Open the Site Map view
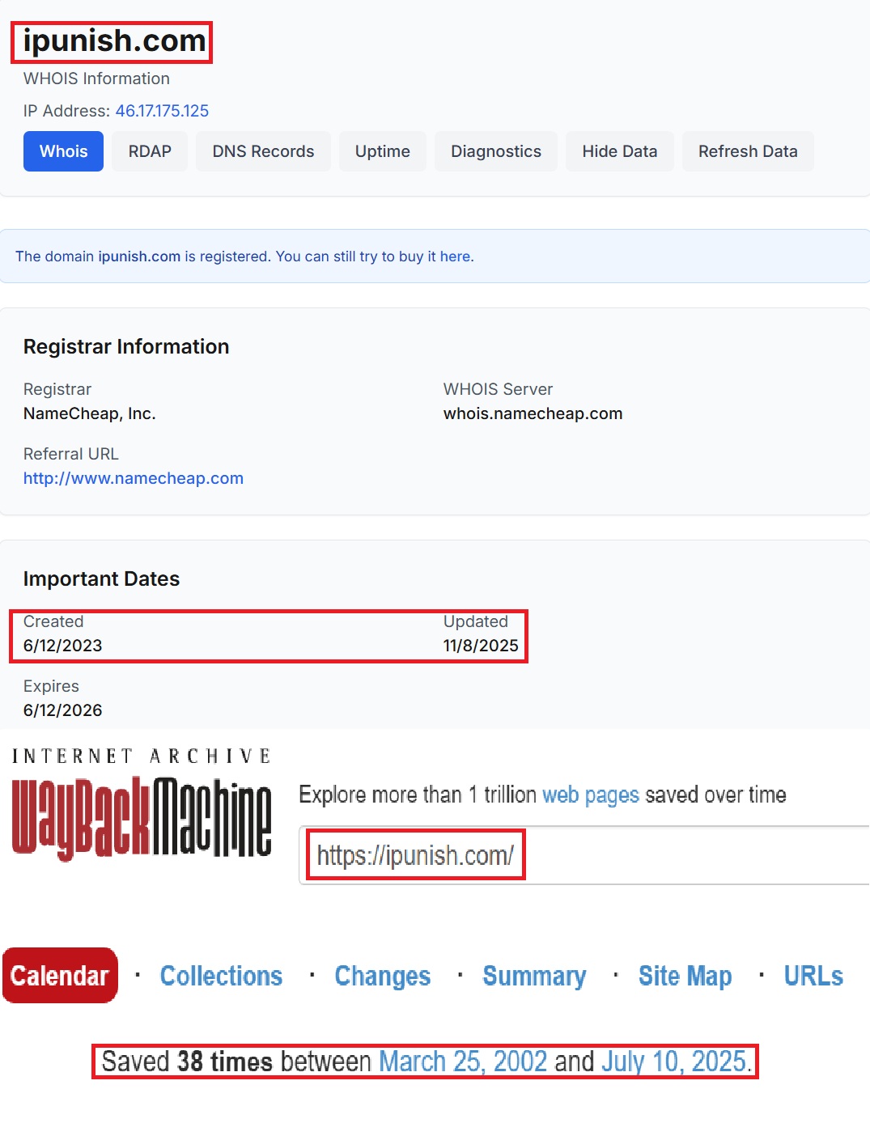 tap(685, 976)
